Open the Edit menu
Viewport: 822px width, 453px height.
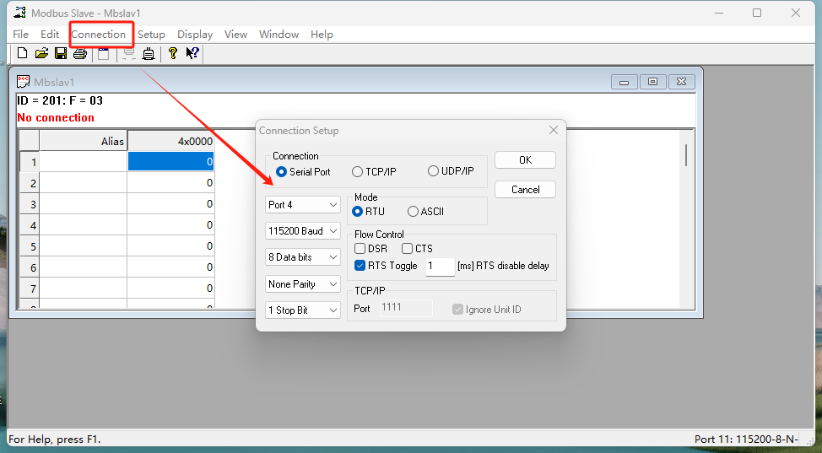50,34
